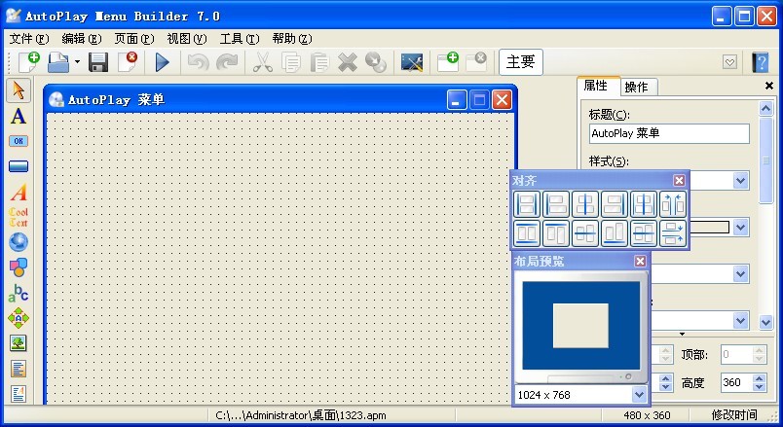Open the help question mark icon

coord(762,62)
